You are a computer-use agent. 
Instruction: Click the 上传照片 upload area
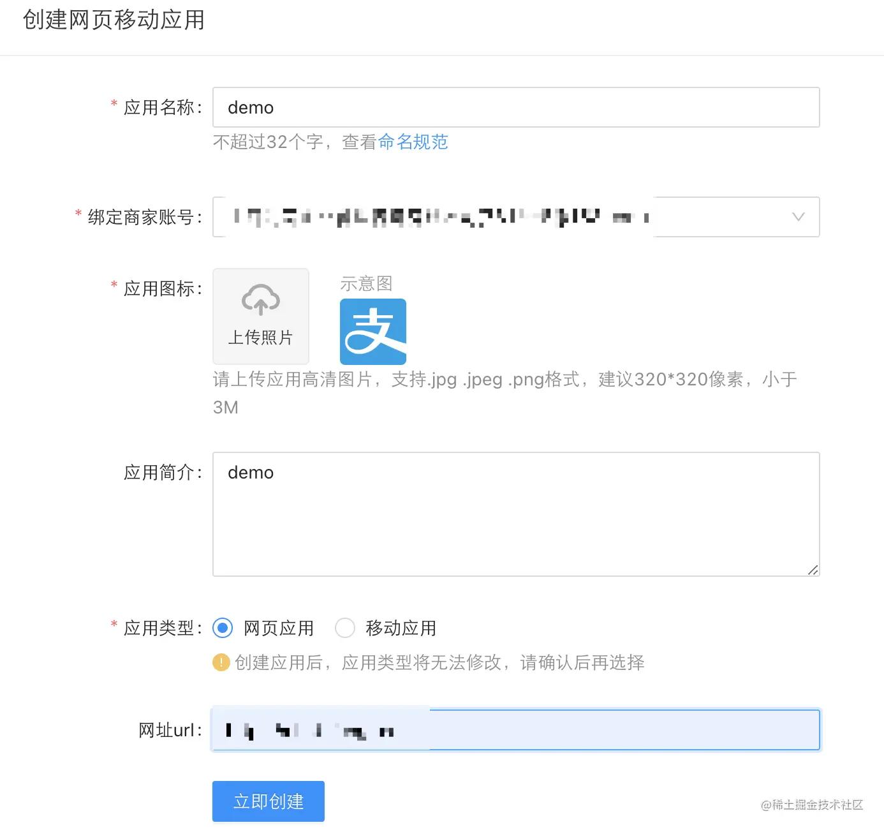pyautogui.click(x=260, y=316)
